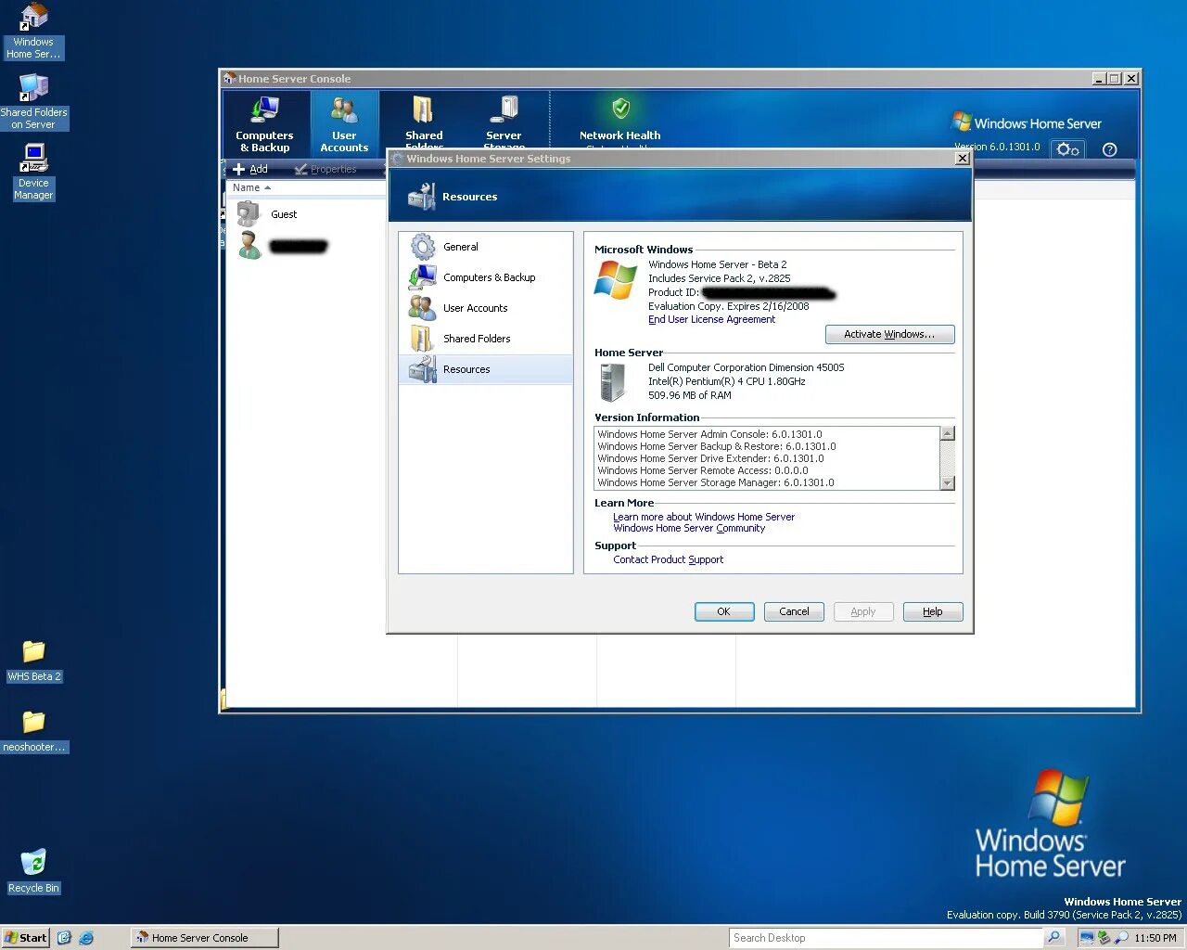This screenshot has height=950, width=1187.
Task: Open WHS Beta 2 desktop folder
Action: tap(33, 661)
